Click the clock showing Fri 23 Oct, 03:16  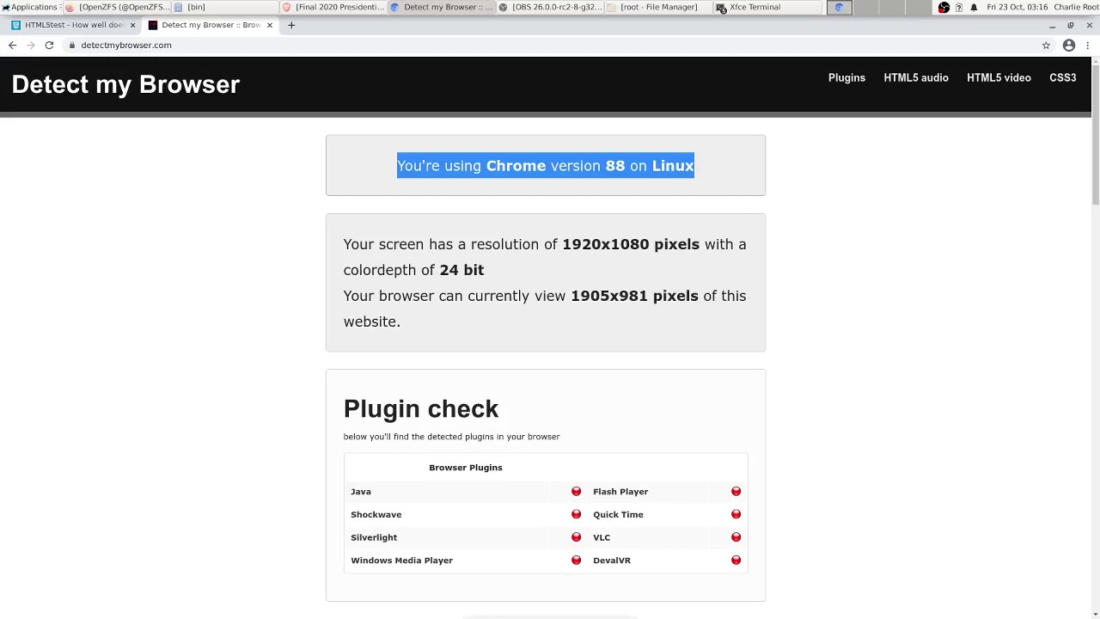(x=1017, y=7)
